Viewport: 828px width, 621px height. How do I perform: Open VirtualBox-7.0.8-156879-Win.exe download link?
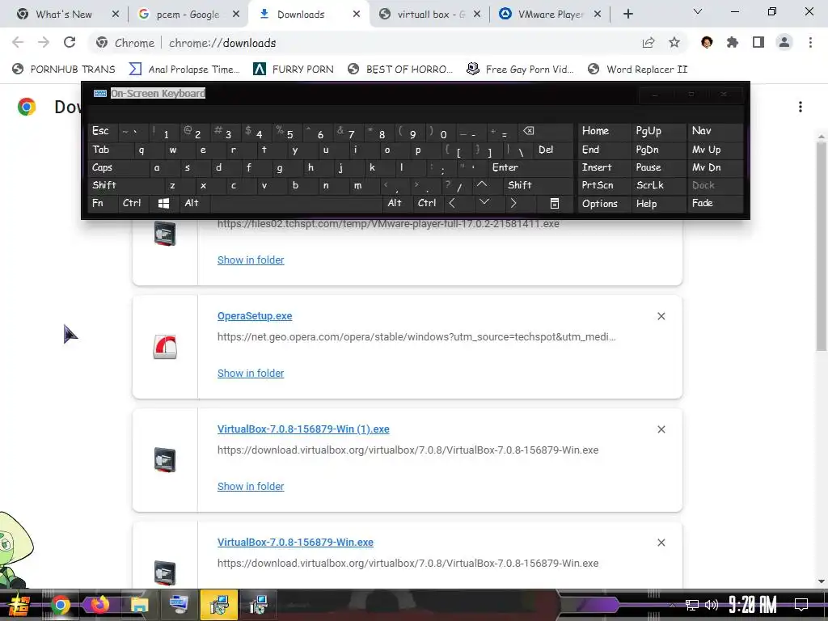coord(295,543)
